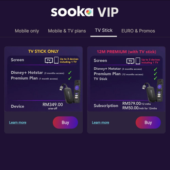This screenshot has width=170, height=170.
Task: Click the sooka TV stick image in left card
Action: pyautogui.click(x=70, y=91)
